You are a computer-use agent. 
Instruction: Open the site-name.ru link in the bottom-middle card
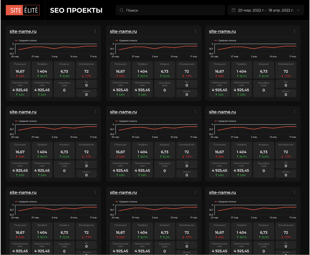123,192
